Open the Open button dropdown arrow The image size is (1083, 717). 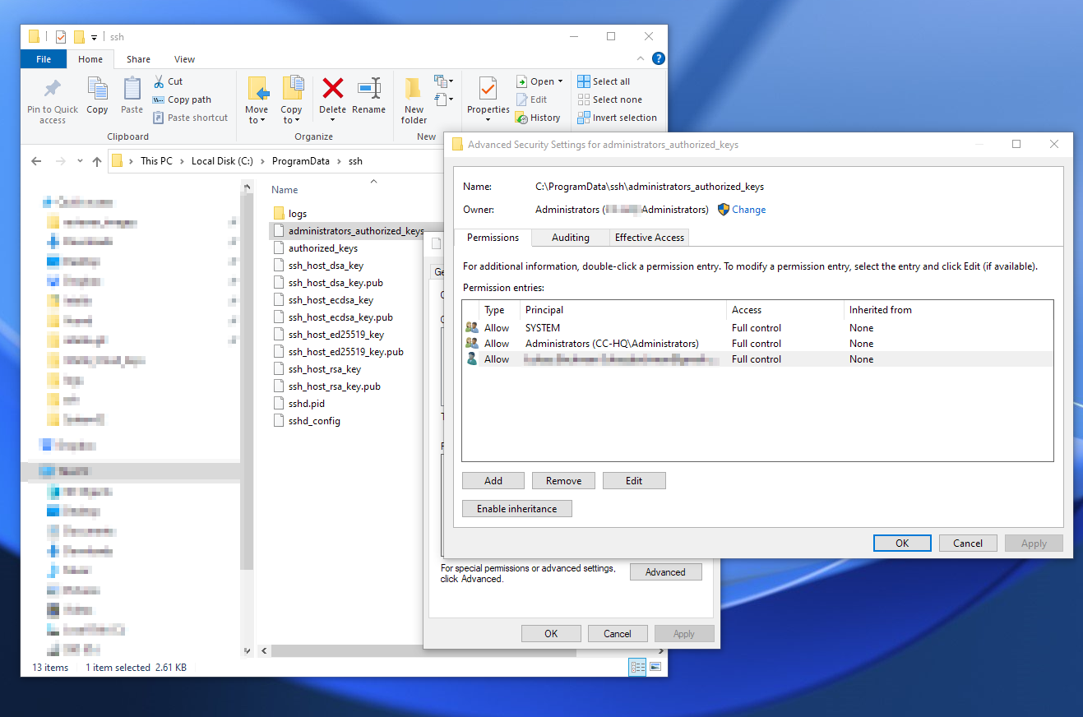559,81
